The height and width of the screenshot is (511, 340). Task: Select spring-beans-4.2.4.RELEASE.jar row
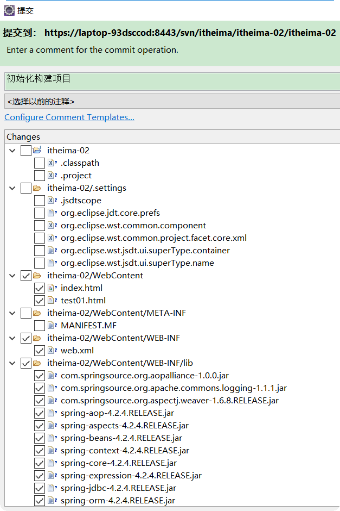(x=121, y=438)
